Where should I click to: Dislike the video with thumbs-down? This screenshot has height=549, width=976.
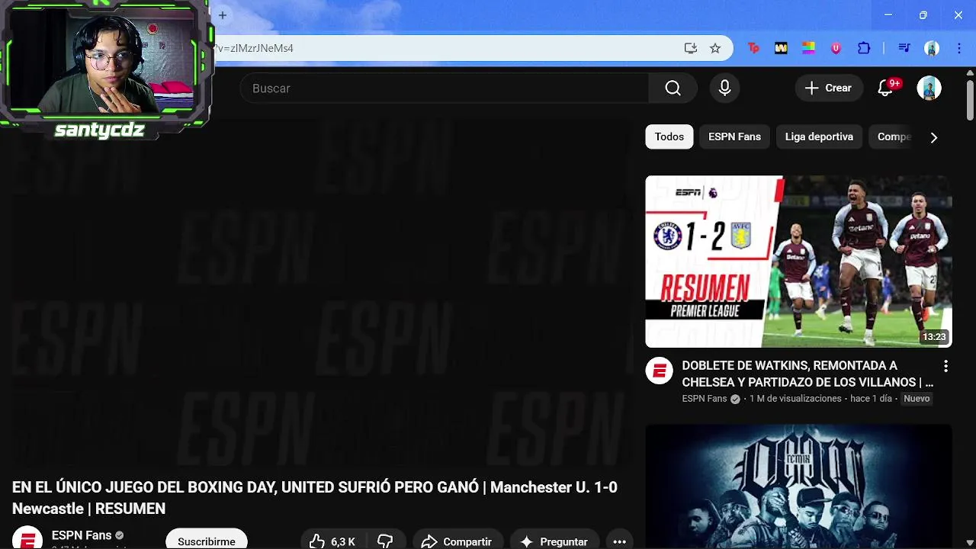[x=385, y=541]
